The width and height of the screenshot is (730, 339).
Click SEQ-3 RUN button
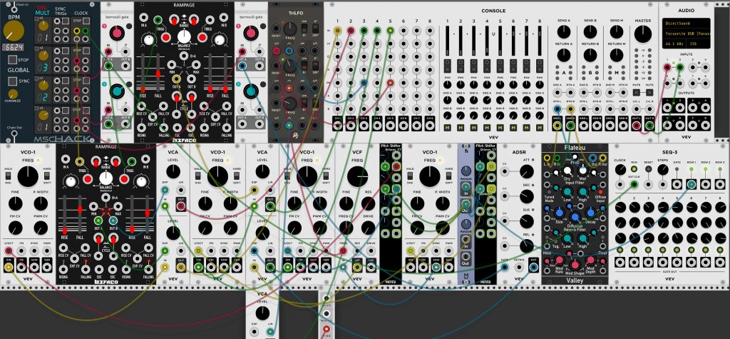tap(634, 168)
